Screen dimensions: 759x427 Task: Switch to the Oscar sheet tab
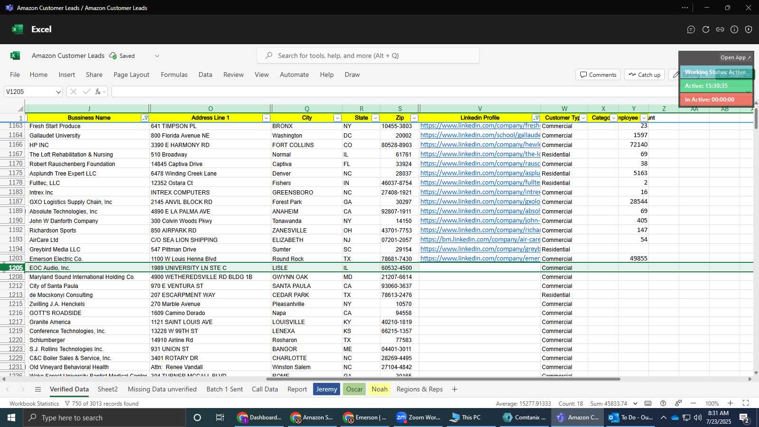coord(354,389)
